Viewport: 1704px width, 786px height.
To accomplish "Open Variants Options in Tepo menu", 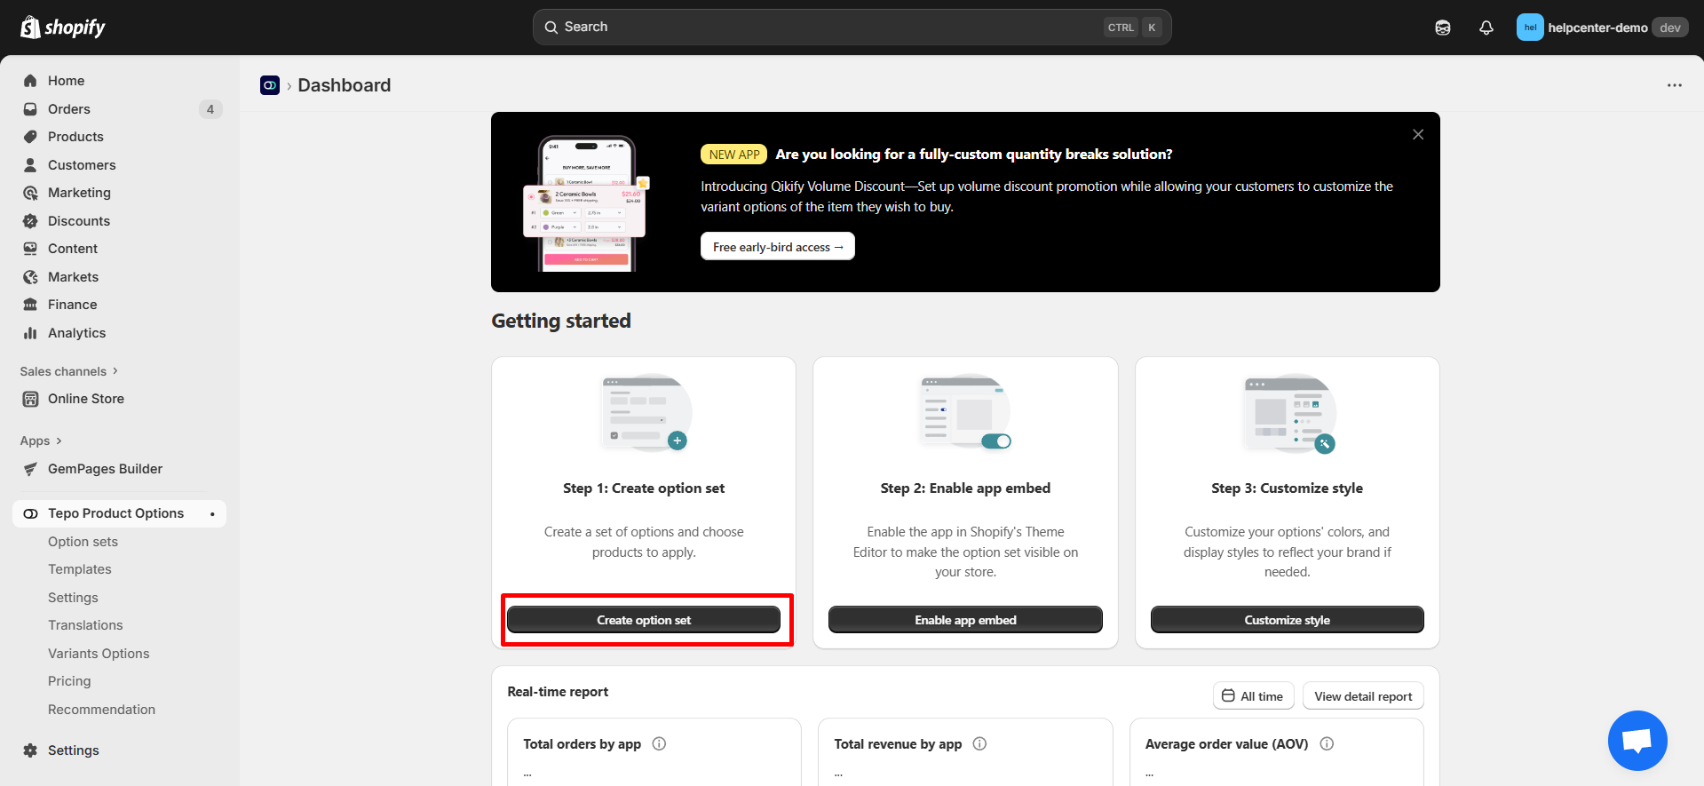I will 99,654.
